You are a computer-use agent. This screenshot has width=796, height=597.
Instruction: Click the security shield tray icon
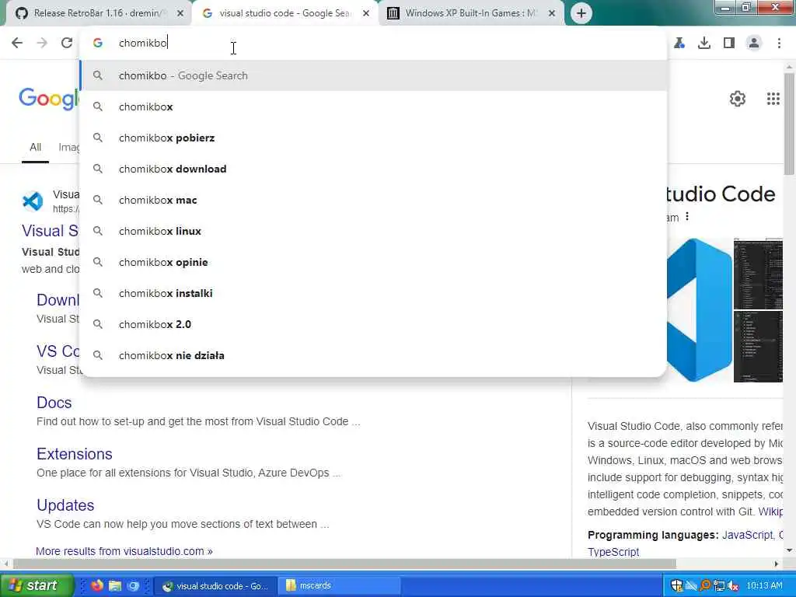click(677, 585)
